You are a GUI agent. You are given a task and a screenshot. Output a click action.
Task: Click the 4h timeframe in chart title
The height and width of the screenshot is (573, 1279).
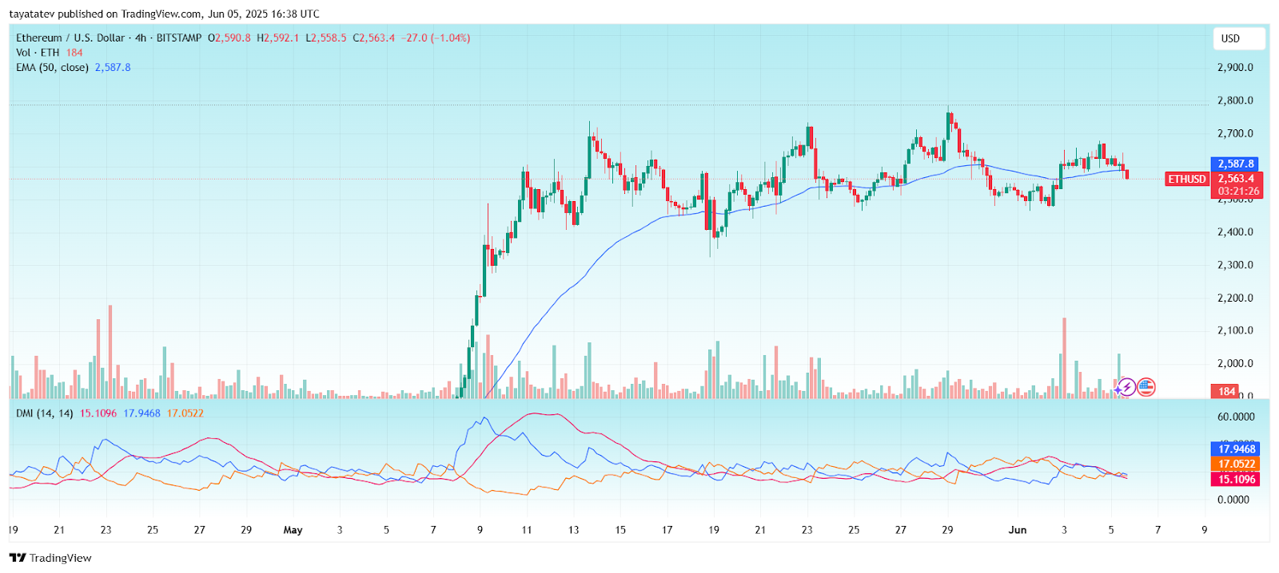(x=141, y=38)
